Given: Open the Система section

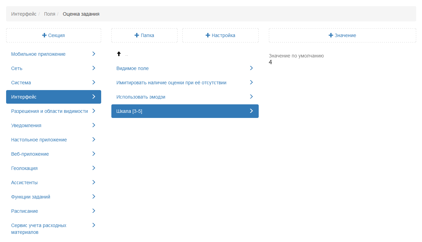Looking at the screenshot, I should [x=21, y=83].
